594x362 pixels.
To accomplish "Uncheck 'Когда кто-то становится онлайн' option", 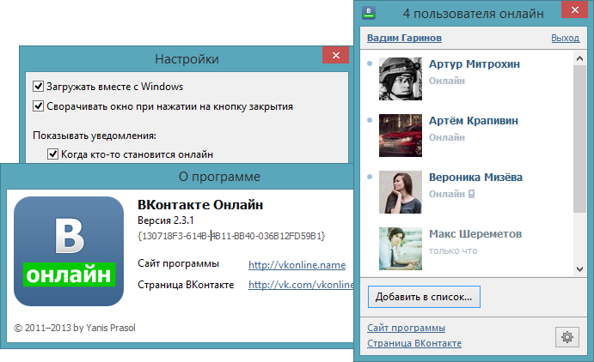I will [53, 154].
